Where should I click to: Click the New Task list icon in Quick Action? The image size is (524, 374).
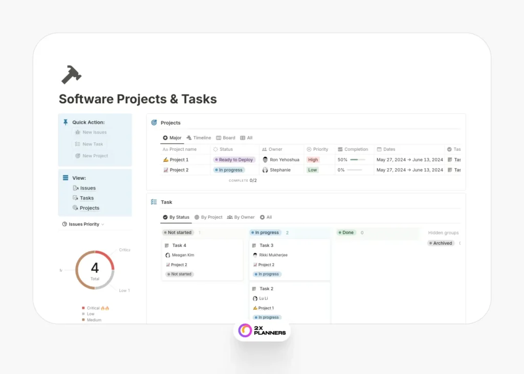(78, 144)
